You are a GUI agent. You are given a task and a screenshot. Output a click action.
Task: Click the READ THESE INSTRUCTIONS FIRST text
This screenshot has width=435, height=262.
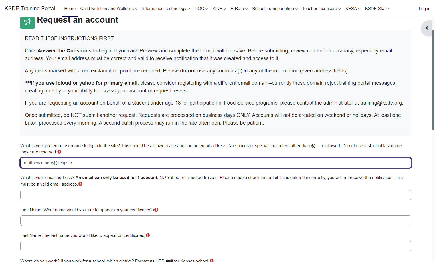[x=70, y=38]
